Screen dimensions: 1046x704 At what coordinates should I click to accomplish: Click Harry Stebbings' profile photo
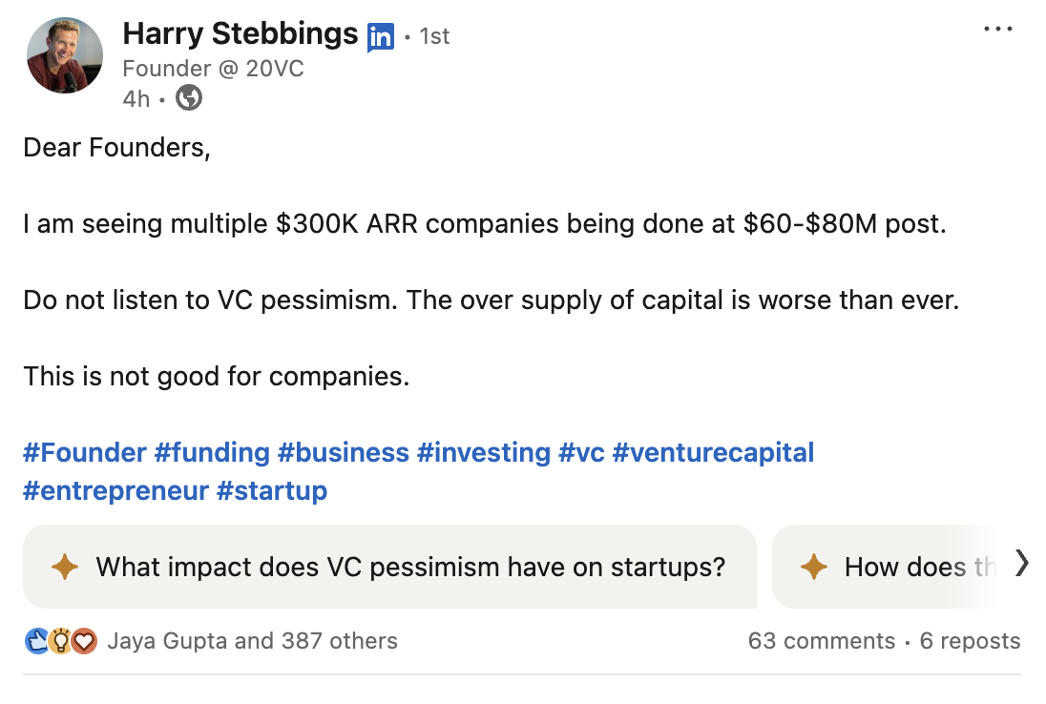click(64, 55)
